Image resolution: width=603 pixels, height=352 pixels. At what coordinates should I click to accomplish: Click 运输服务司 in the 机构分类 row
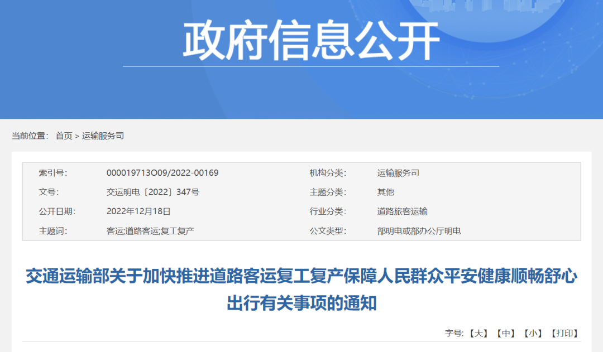pos(398,173)
